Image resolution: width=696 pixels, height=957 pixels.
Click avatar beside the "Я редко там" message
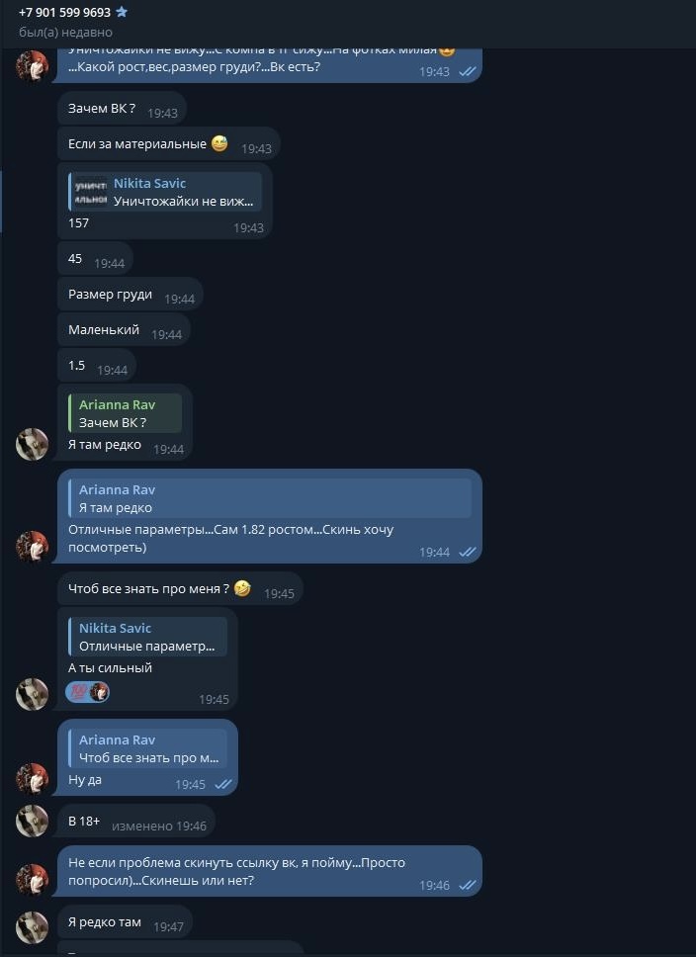(x=32, y=926)
